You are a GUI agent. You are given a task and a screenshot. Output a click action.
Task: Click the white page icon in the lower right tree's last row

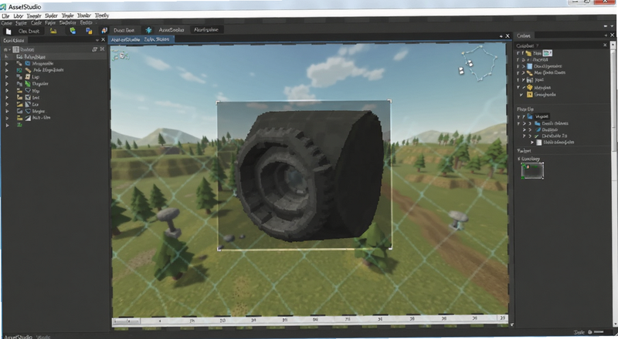click(538, 143)
